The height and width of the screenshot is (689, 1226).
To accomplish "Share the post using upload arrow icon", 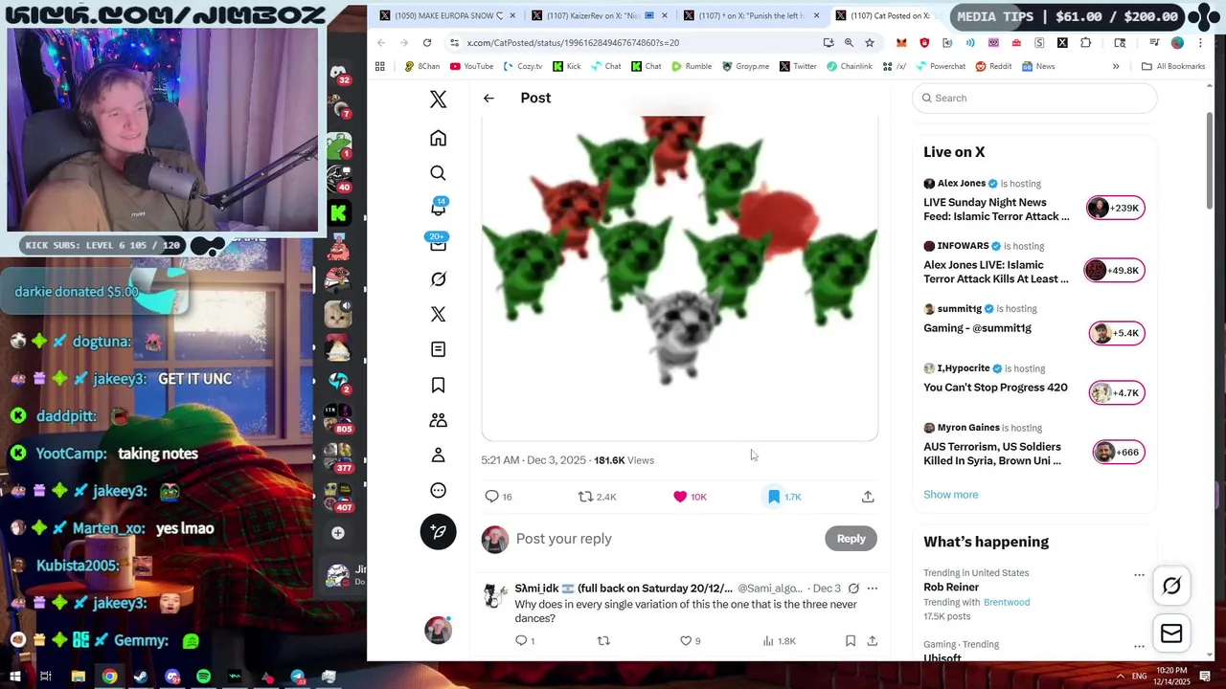I will click(868, 497).
